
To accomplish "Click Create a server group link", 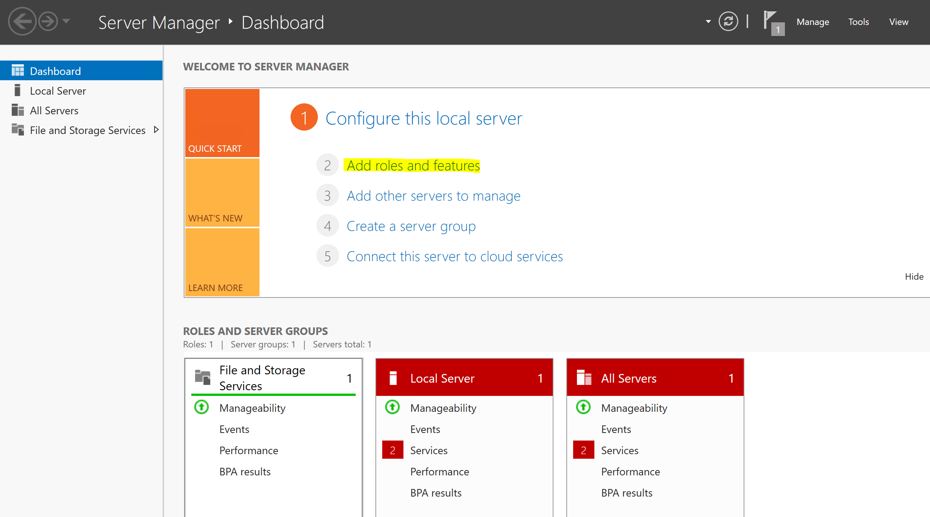I will pos(411,226).
